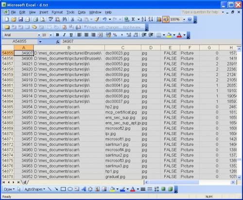
Task: Click the Save icon in standard toolbar
Action: pos(20,19)
